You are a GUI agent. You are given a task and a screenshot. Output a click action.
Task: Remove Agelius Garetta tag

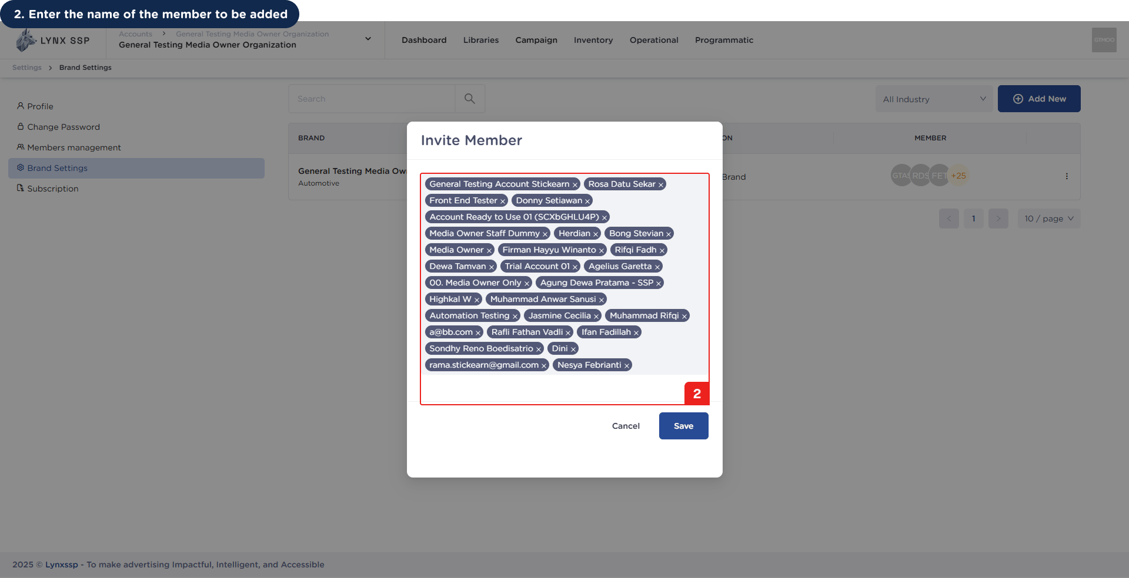657,267
